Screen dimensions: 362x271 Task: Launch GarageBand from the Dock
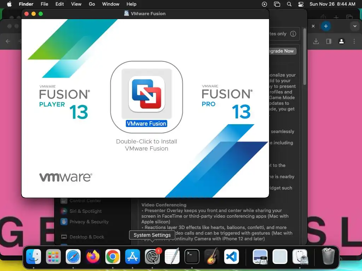click(x=212, y=257)
